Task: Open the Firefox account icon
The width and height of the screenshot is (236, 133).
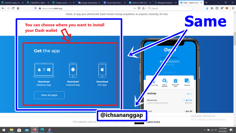Action: coord(222,8)
